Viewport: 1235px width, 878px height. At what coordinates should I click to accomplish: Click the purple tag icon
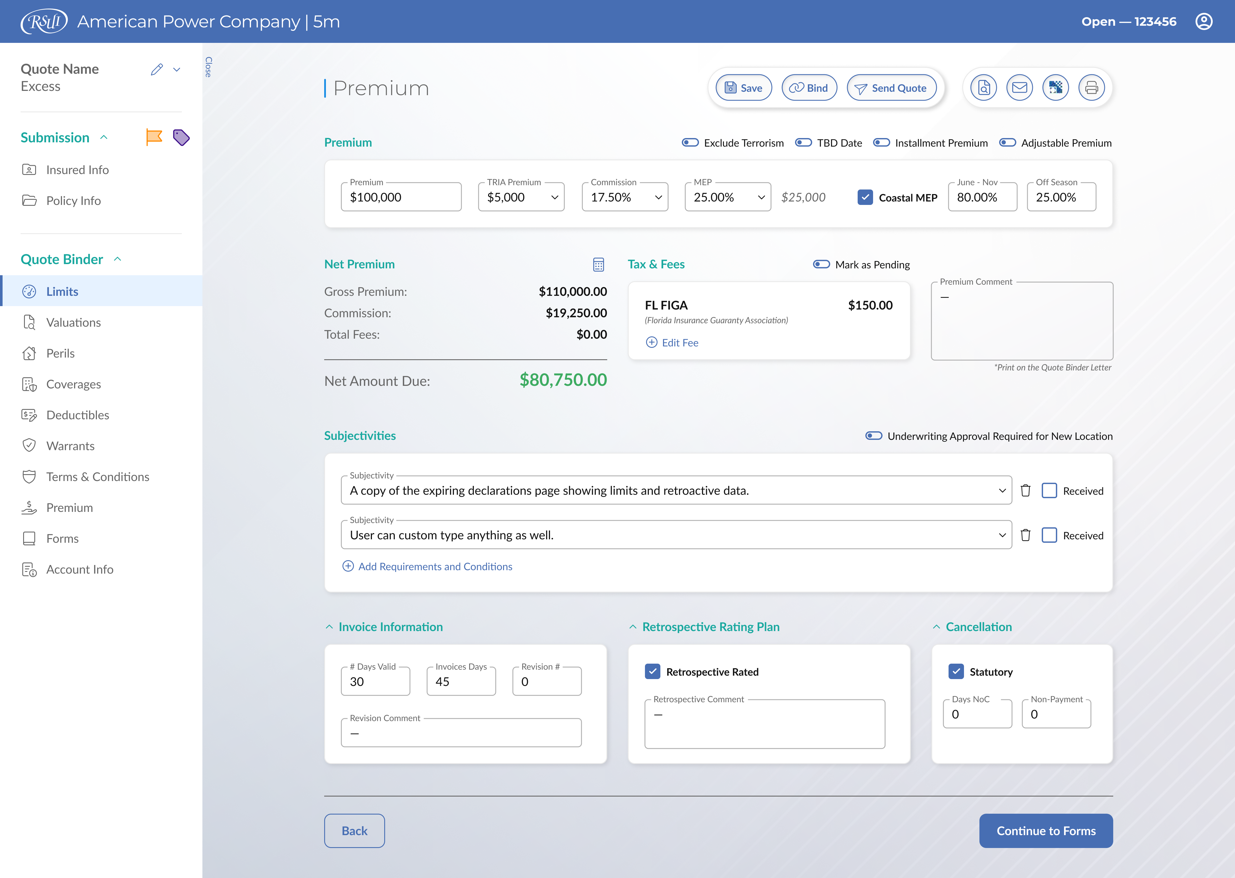pyautogui.click(x=181, y=137)
